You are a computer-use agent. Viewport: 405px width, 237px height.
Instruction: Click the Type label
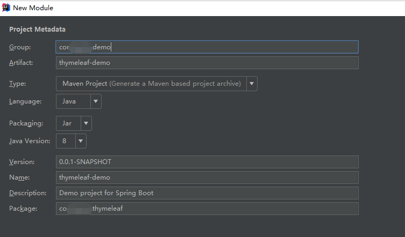(x=17, y=84)
